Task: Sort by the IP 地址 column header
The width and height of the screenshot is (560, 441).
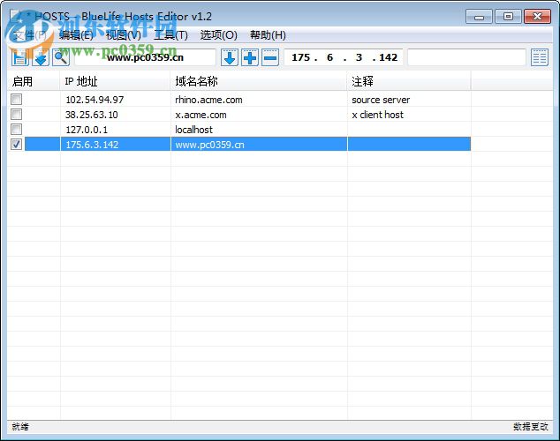Action: [115, 81]
